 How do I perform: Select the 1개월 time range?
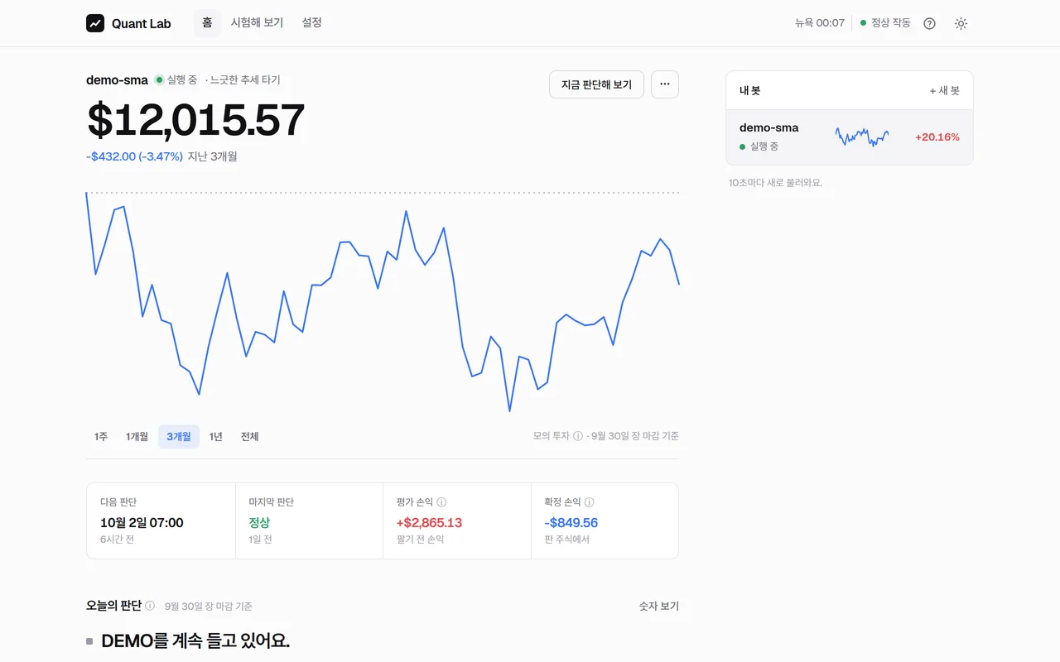[137, 437]
